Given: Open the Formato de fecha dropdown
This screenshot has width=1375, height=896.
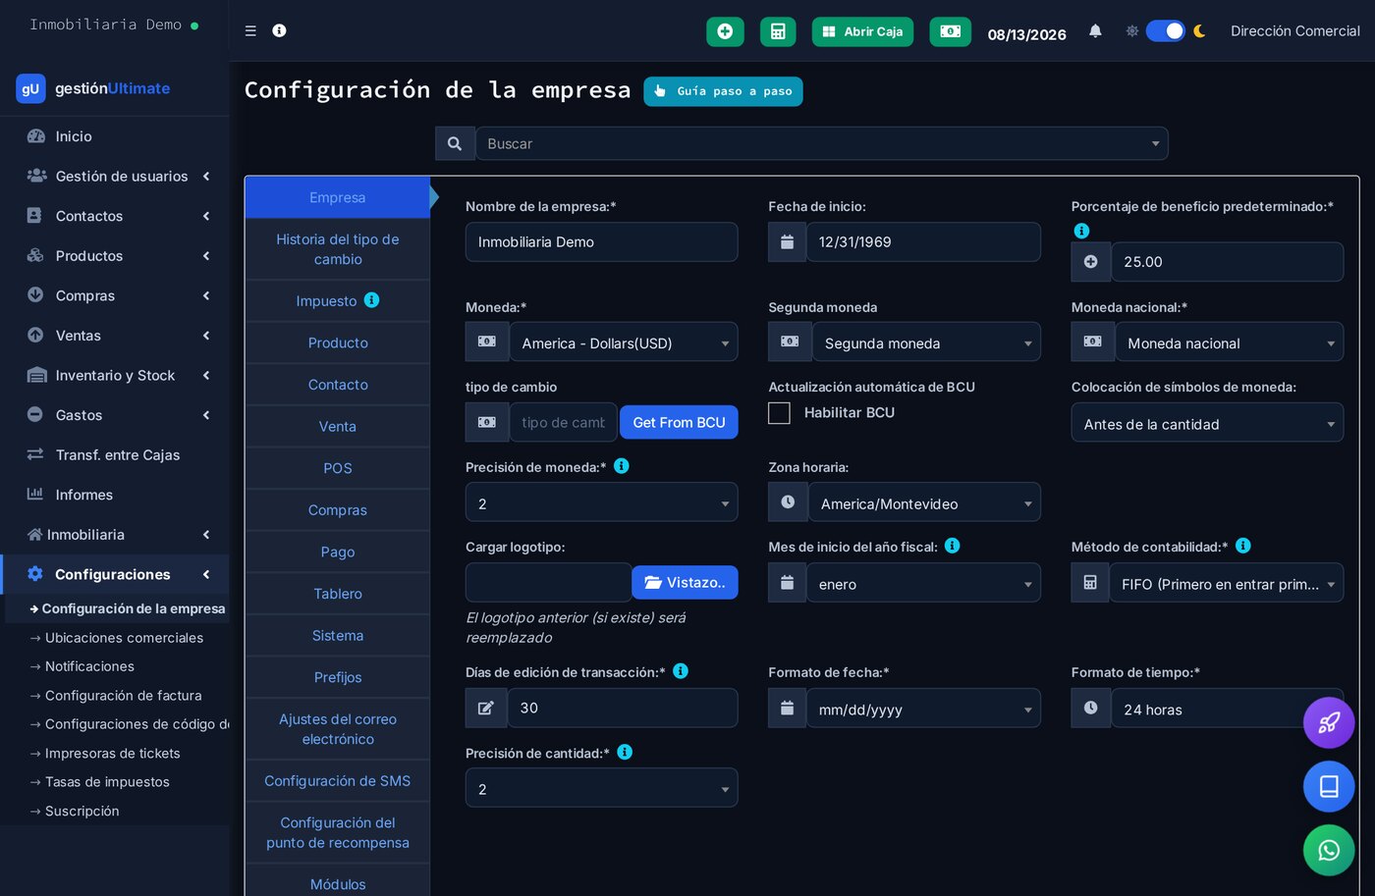Looking at the screenshot, I should click(923, 709).
